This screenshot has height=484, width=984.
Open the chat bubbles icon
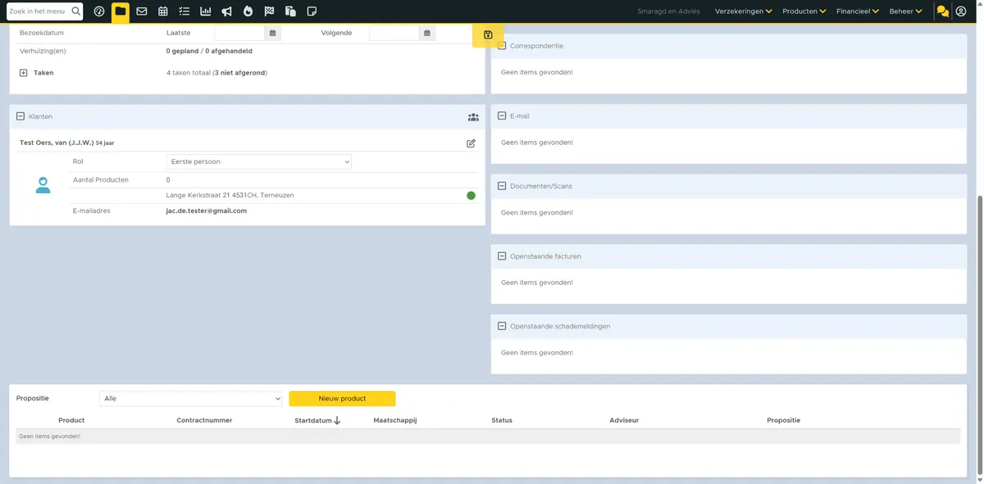coord(943,11)
